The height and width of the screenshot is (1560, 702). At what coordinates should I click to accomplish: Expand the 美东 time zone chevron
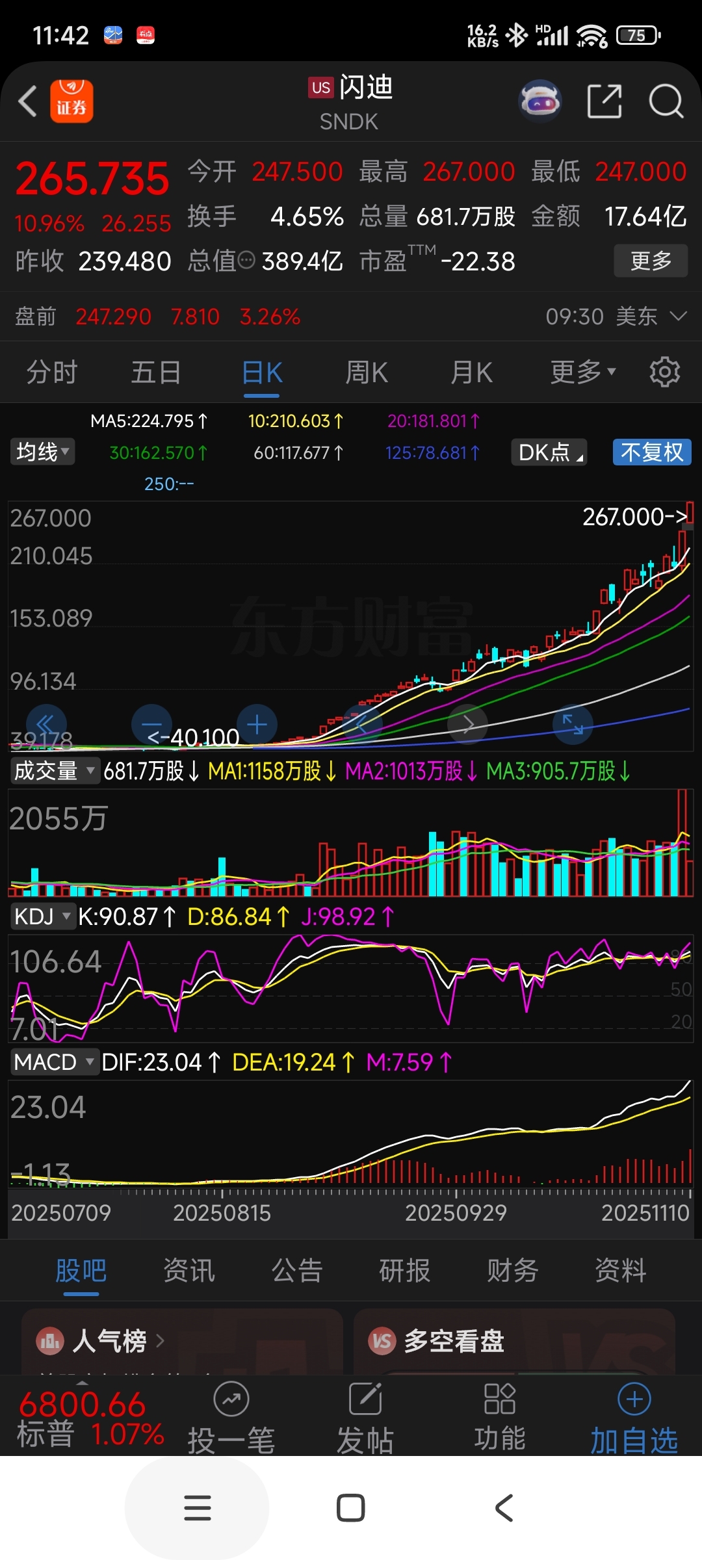click(678, 317)
